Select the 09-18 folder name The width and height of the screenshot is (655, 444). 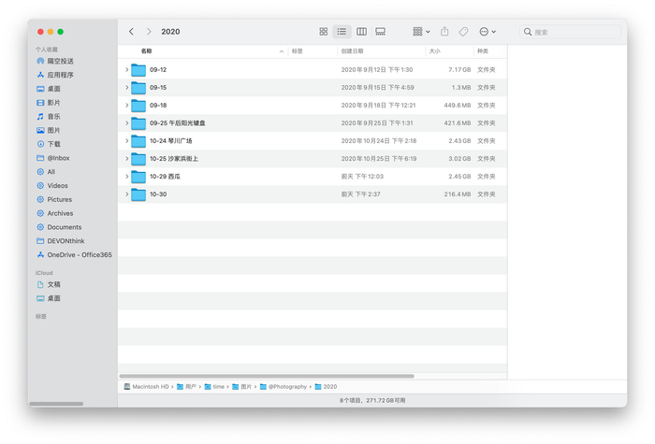(x=158, y=105)
